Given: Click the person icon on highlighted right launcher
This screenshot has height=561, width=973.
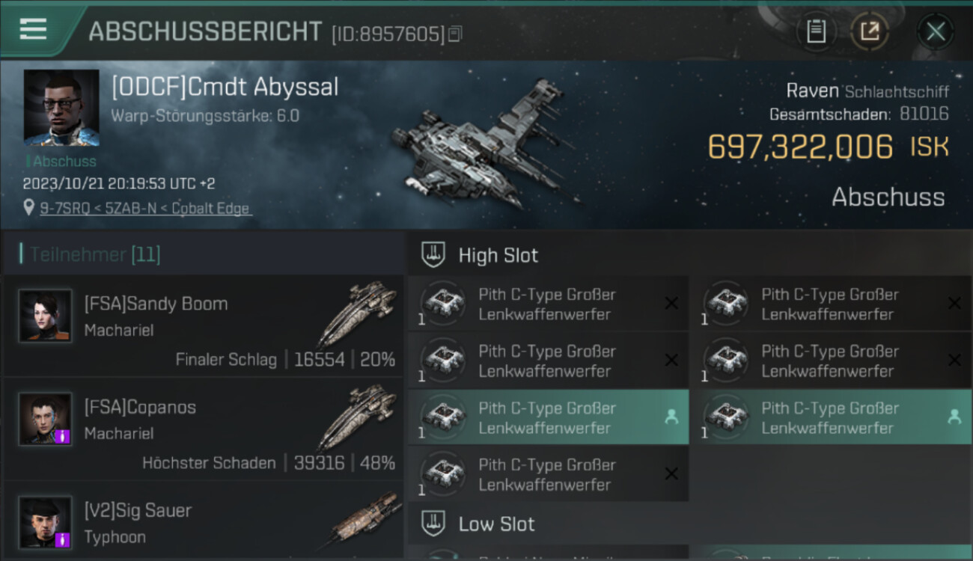Looking at the screenshot, I should [x=954, y=417].
